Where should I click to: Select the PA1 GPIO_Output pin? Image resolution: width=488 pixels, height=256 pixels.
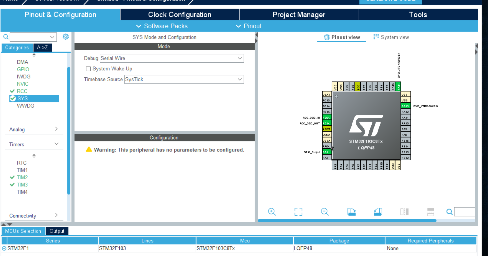tap(327, 152)
